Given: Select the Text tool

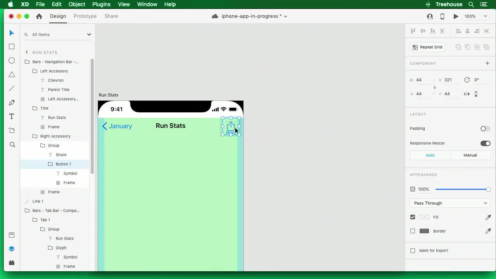Looking at the screenshot, I should pos(12,116).
